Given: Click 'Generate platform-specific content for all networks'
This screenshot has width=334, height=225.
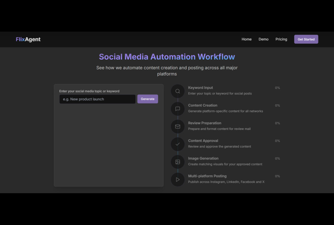Looking at the screenshot, I should coord(225,111).
